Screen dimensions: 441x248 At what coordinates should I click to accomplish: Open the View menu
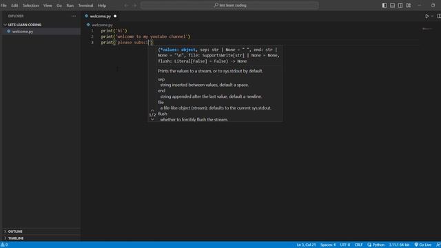[x=48, y=6]
